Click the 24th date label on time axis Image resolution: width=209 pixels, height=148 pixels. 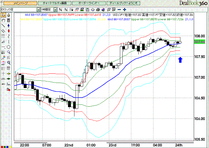point(178,145)
